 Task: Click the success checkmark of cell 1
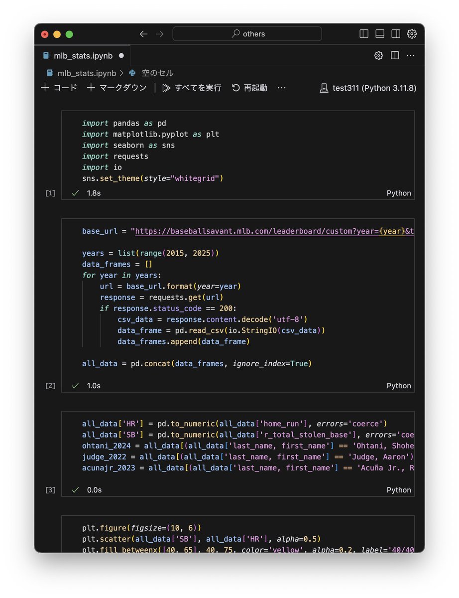75,193
